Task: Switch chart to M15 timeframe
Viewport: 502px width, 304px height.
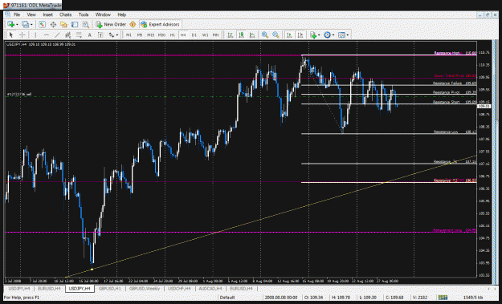Action: (150, 34)
